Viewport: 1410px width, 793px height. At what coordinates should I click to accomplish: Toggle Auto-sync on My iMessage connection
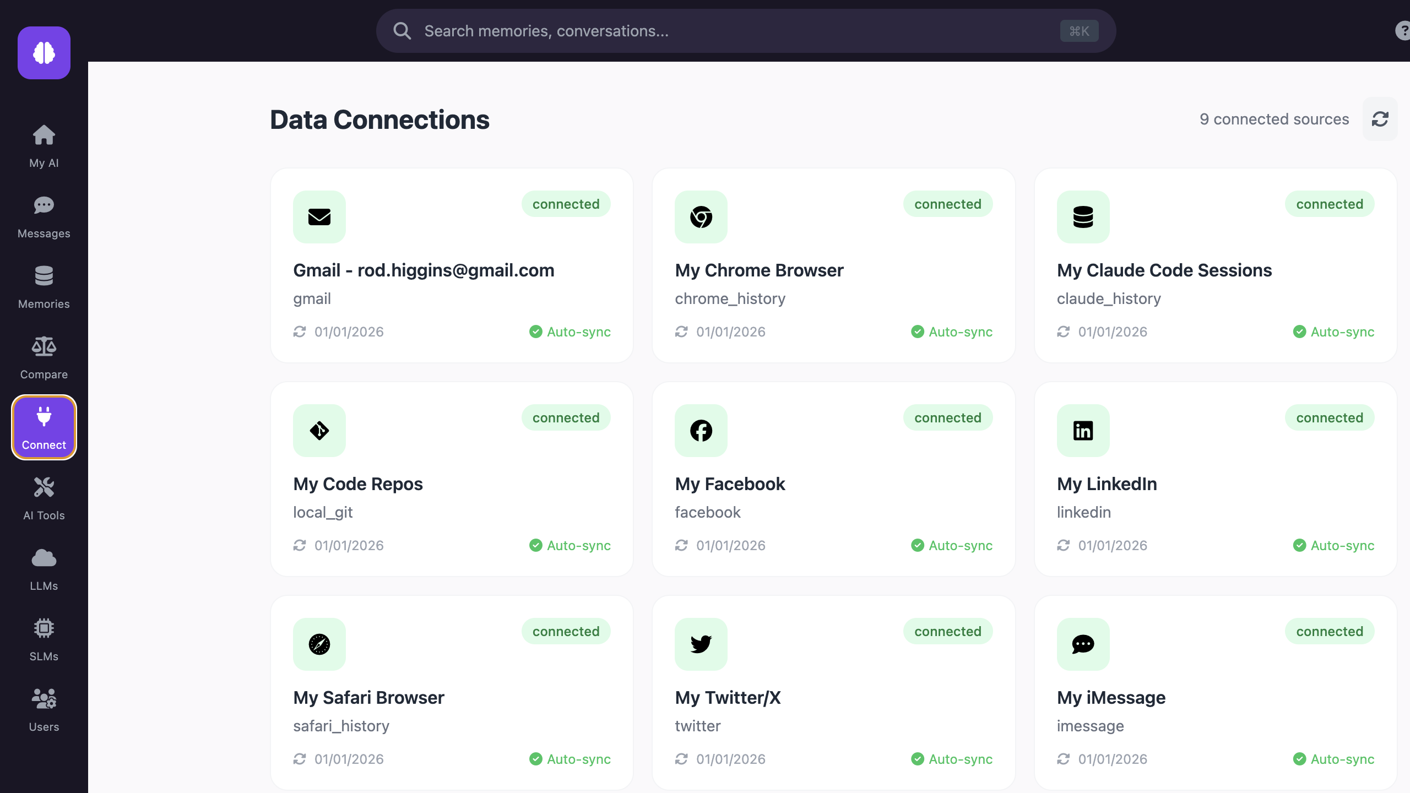1332,759
